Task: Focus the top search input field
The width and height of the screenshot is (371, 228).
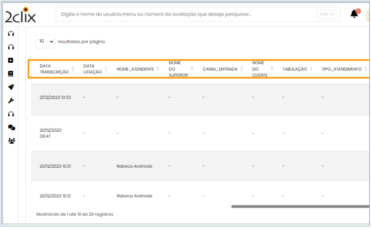Action: tap(184, 14)
